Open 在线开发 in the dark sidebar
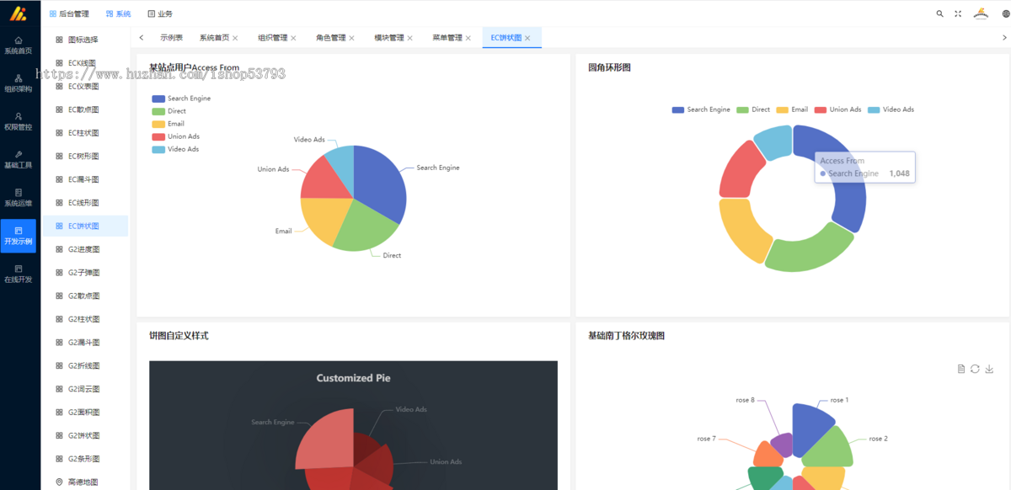This screenshot has height=490, width=1011. point(19,274)
